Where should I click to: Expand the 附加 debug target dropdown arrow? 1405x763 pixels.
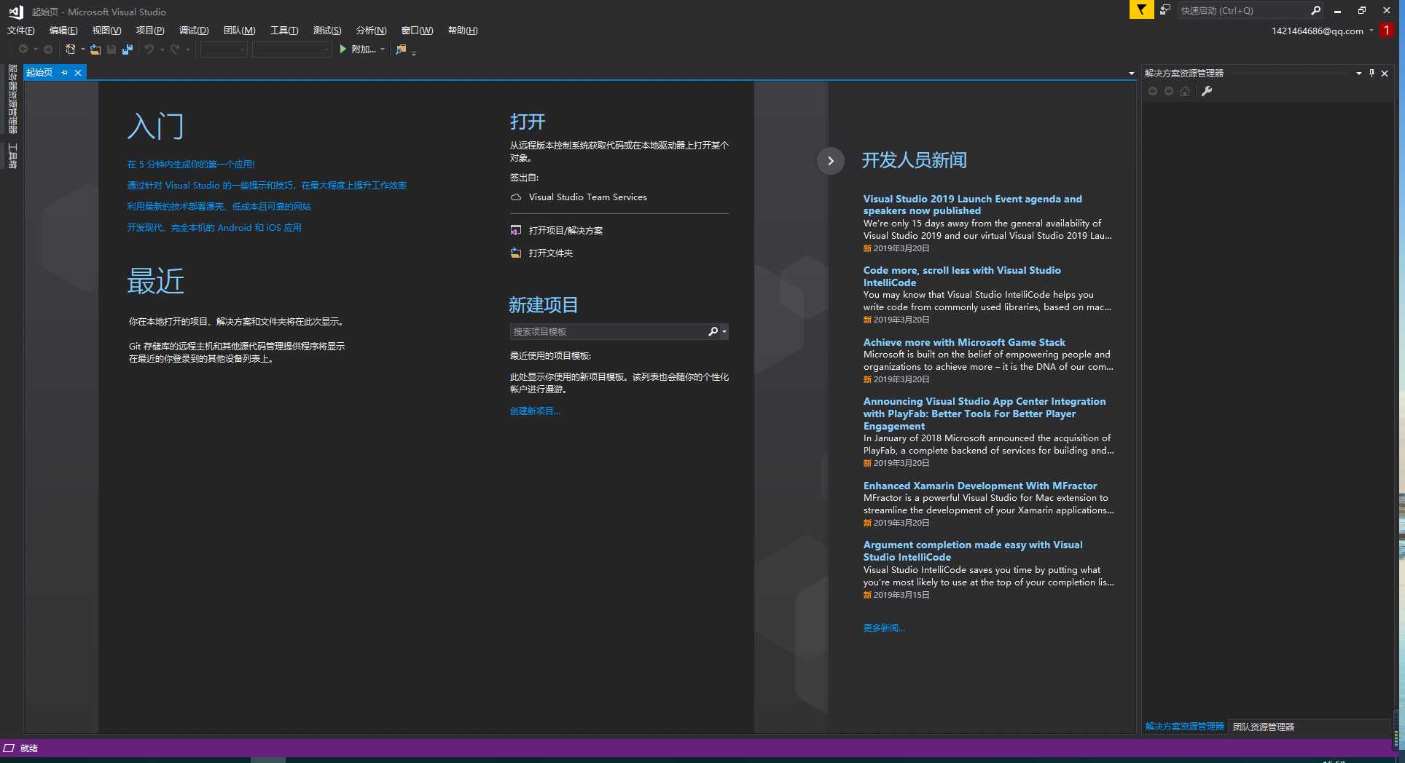(383, 50)
